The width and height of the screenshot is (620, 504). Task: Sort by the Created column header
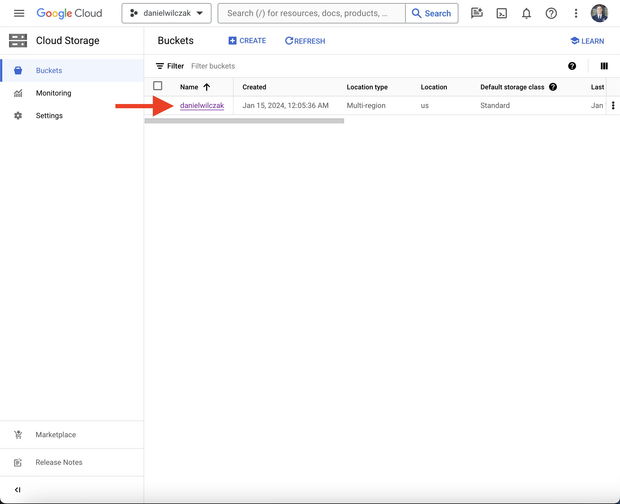[254, 87]
